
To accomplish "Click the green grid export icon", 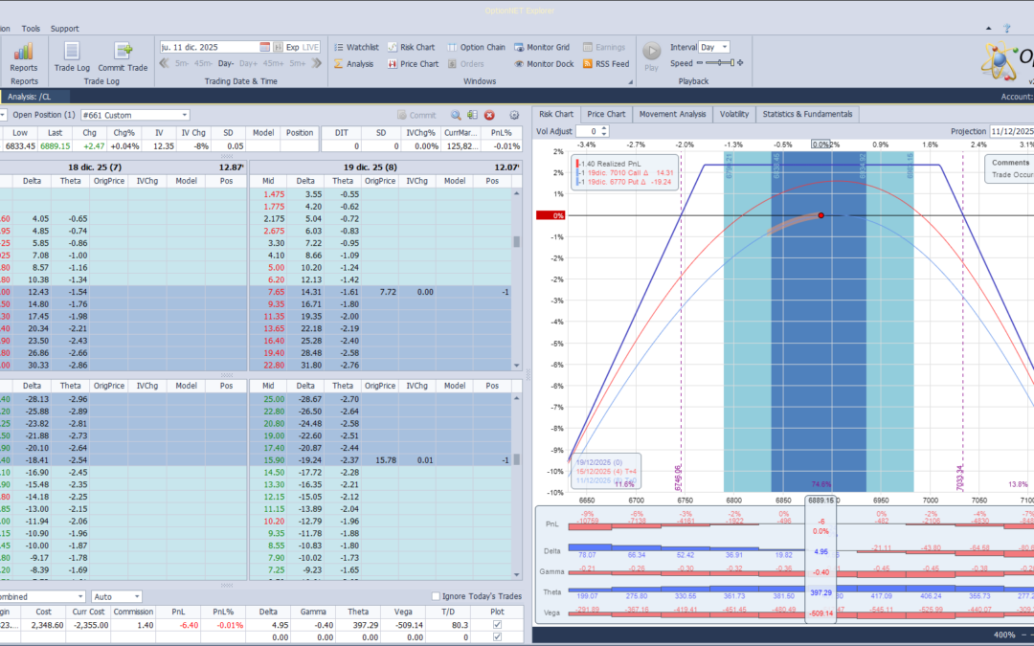I will [x=472, y=115].
